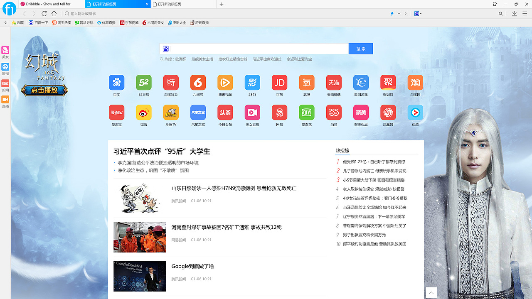Click the back-to-top chevron button
The image size is (532, 299).
431,292
